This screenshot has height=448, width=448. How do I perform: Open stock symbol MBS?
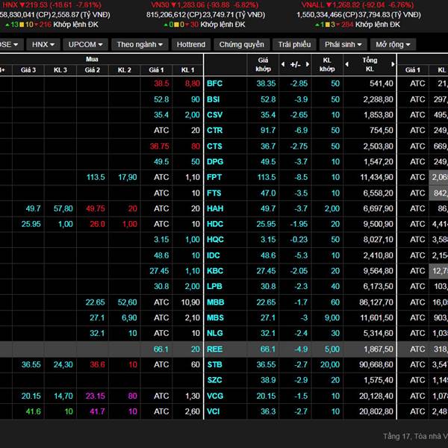pos(215,318)
